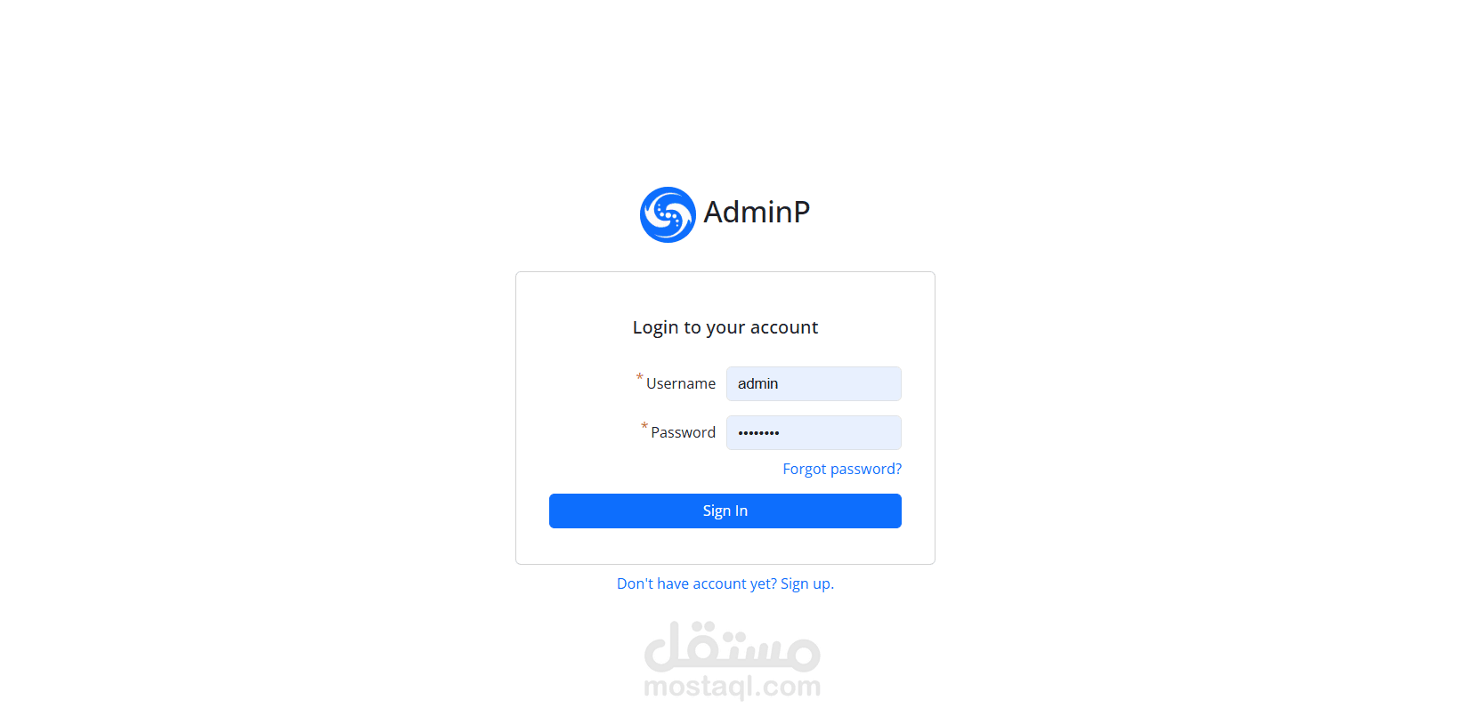The height and width of the screenshot is (716, 1466).
Task: Select the "Login to your account" heading
Action: point(725,327)
